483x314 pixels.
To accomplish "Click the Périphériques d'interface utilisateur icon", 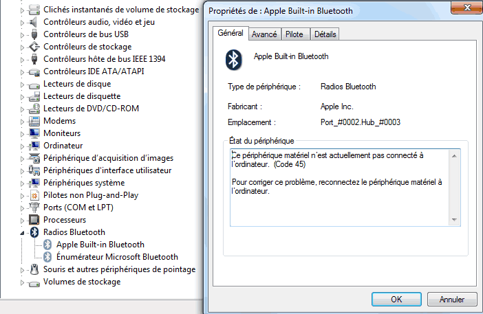I will pyautogui.click(x=34, y=170).
